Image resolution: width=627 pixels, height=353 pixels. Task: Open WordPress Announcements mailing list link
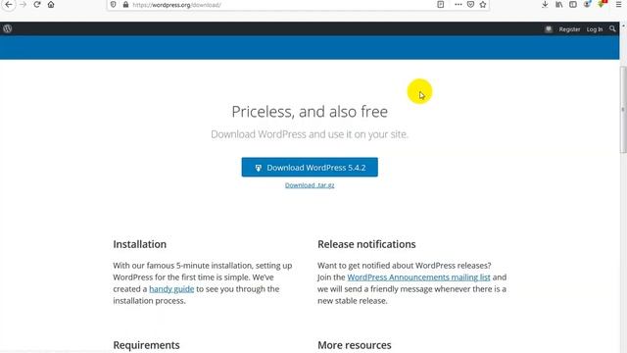pos(418,277)
